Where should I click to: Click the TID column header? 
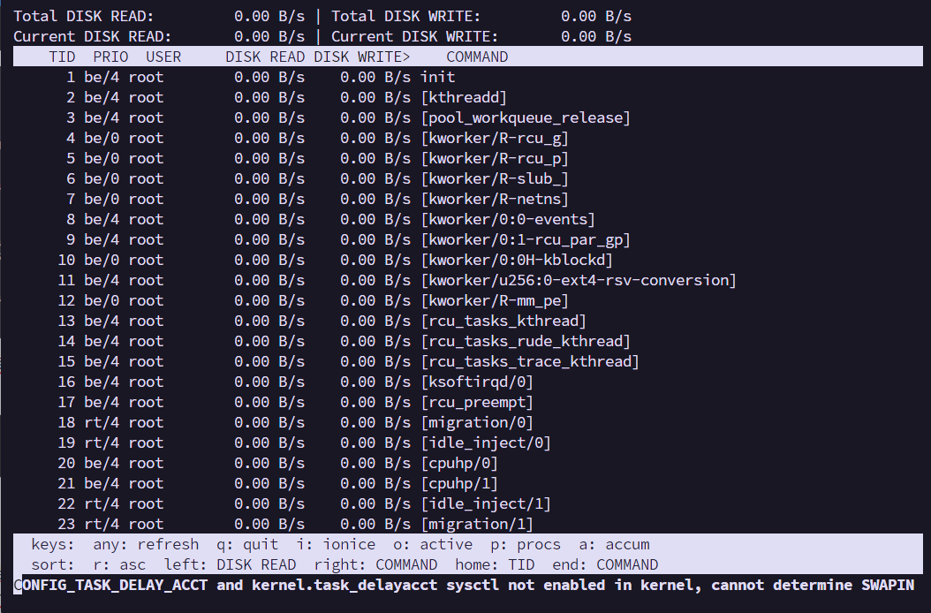62,57
